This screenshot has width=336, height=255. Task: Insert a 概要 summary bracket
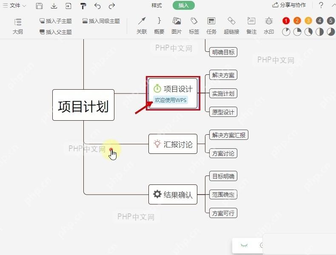pos(159,26)
